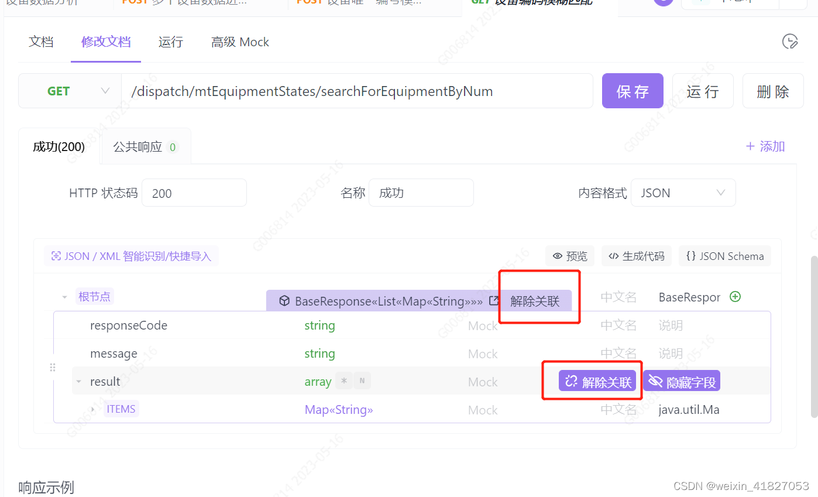Click the 隐藏字段 hide field button
This screenshot has width=818, height=497.
[x=682, y=382]
